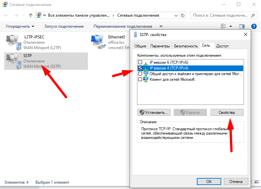This screenshot has width=261, height=189.
Task: Toggle the preview pane icon
Action: 242,26
